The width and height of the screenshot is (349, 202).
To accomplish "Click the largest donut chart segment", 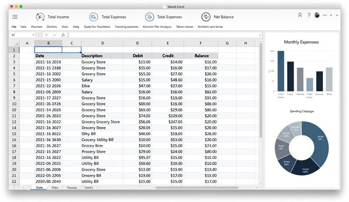I will (x=319, y=142).
